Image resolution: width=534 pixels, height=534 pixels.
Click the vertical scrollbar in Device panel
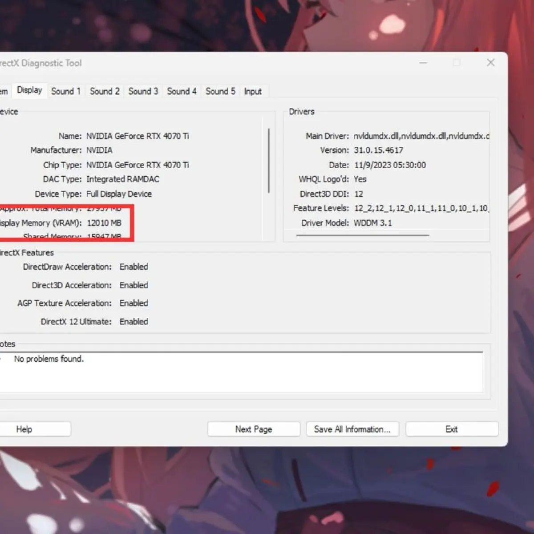[x=269, y=161]
